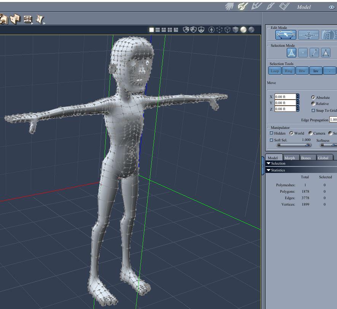This screenshot has width=337, height=309.
Task: Toggle third working-box plane icon
Action: [201, 30]
